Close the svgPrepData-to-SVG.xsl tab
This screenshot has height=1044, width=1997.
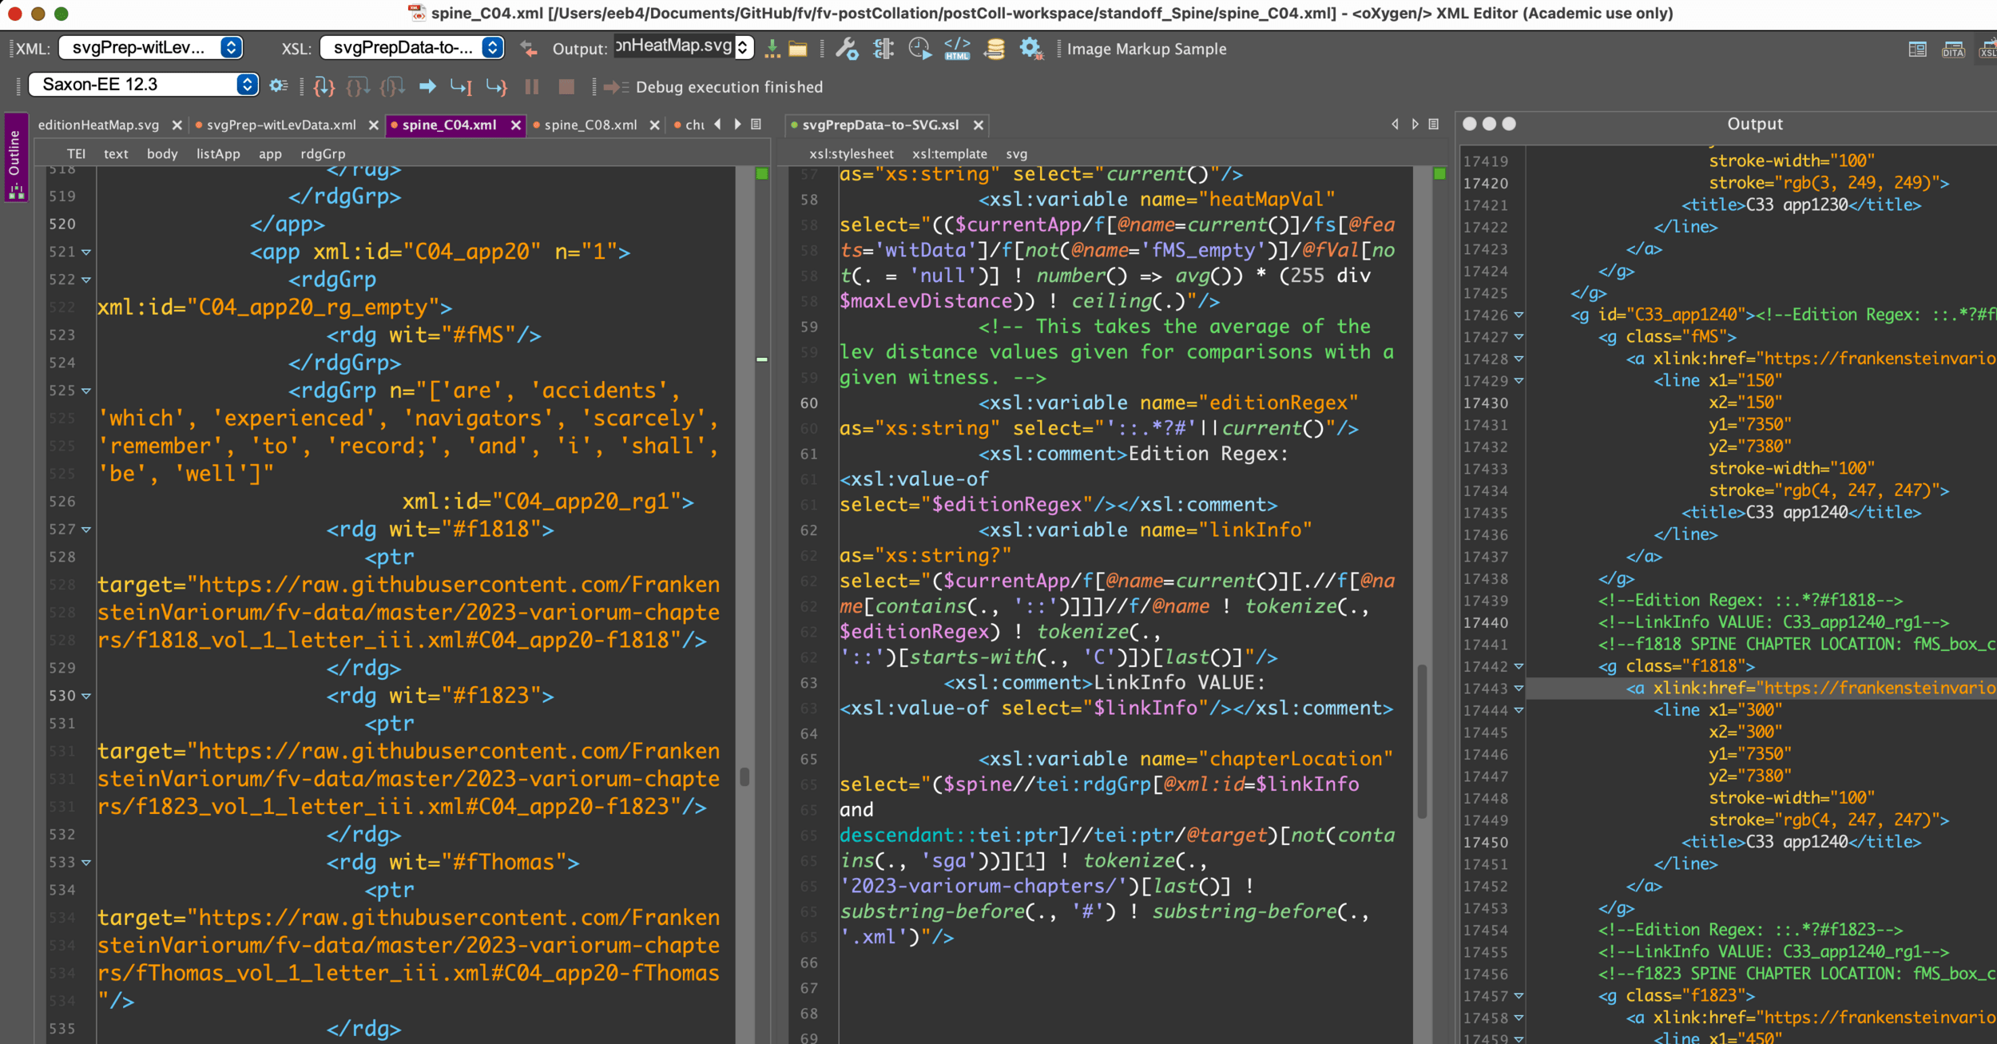click(978, 125)
